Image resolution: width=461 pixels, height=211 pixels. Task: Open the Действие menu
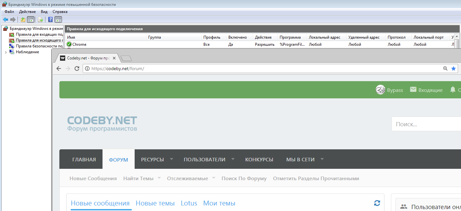(x=27, y=12)
